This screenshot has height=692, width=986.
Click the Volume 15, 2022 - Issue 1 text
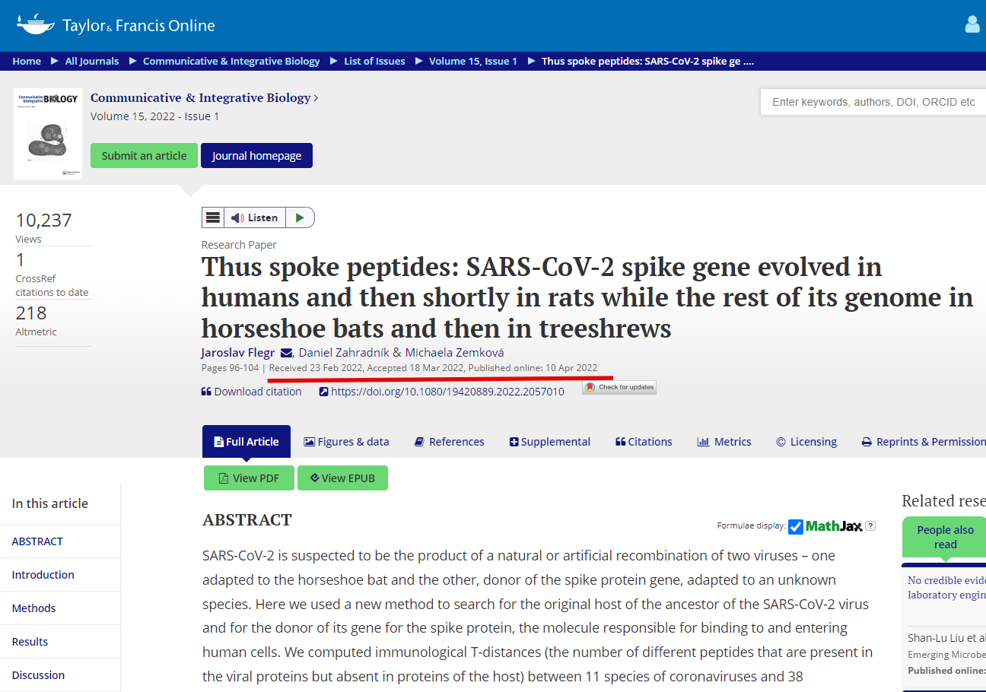(x=155, y=116)
